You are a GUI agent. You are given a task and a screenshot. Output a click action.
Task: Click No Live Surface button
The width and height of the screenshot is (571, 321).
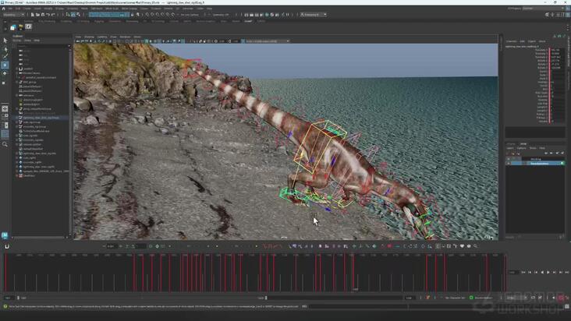click(x=190, y=15)
